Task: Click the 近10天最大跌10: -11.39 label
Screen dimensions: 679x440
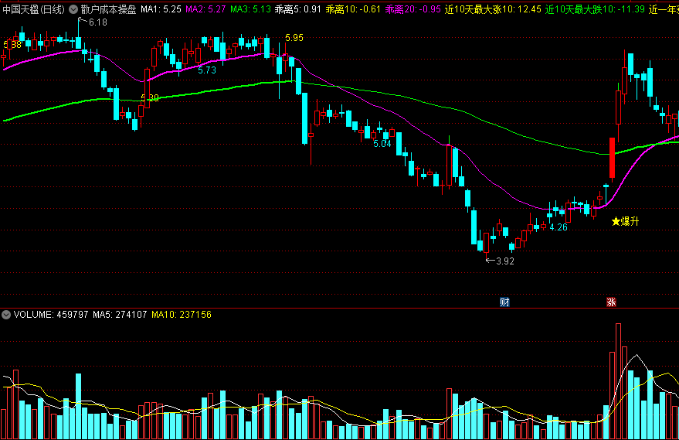Action: point(595,9)
